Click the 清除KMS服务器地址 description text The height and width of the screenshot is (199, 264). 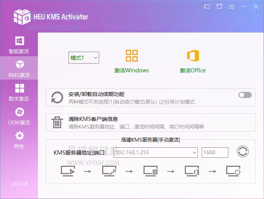[136, 127]
